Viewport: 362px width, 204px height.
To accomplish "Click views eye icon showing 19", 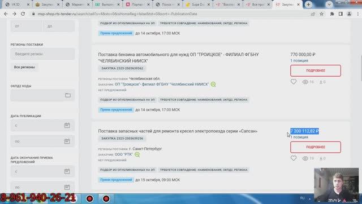I will [x=305, y=158].
